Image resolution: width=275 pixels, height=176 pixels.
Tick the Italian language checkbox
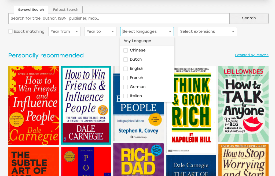126,96
